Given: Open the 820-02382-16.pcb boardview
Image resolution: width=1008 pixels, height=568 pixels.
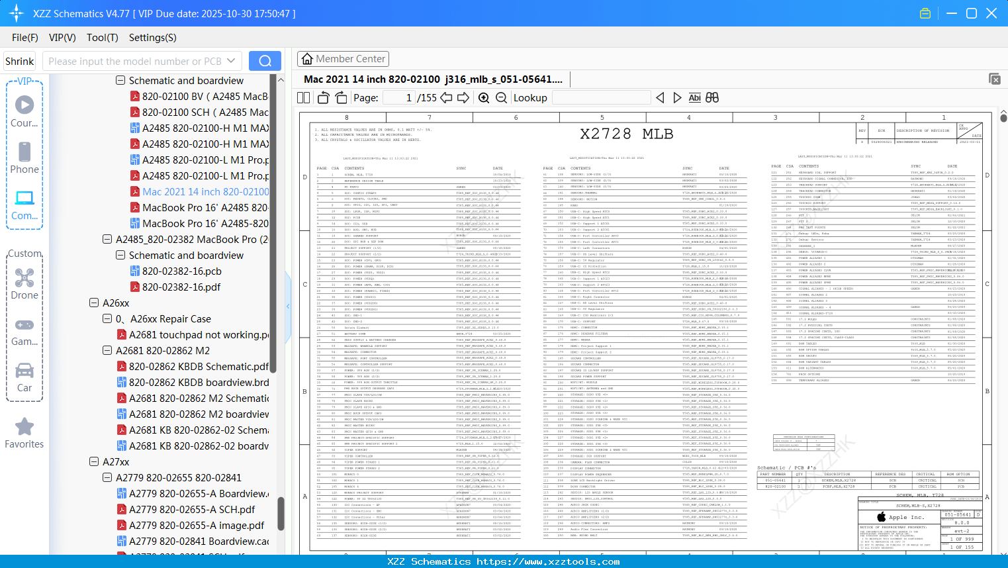Looking at the screenshot, I should (x=176, y=271).
